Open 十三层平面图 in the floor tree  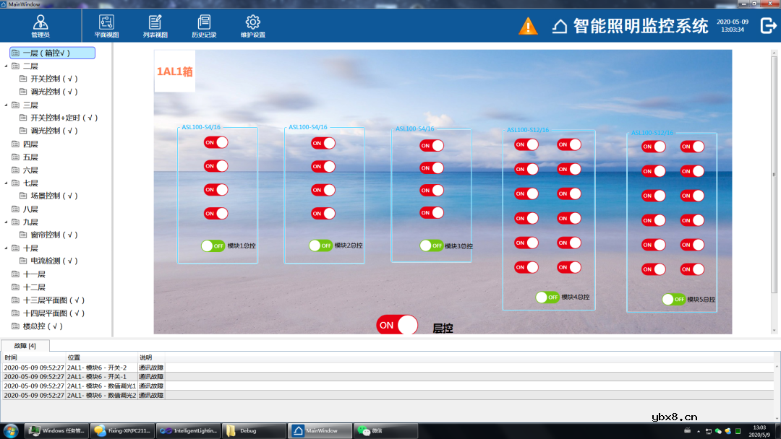tap(54, 300)
